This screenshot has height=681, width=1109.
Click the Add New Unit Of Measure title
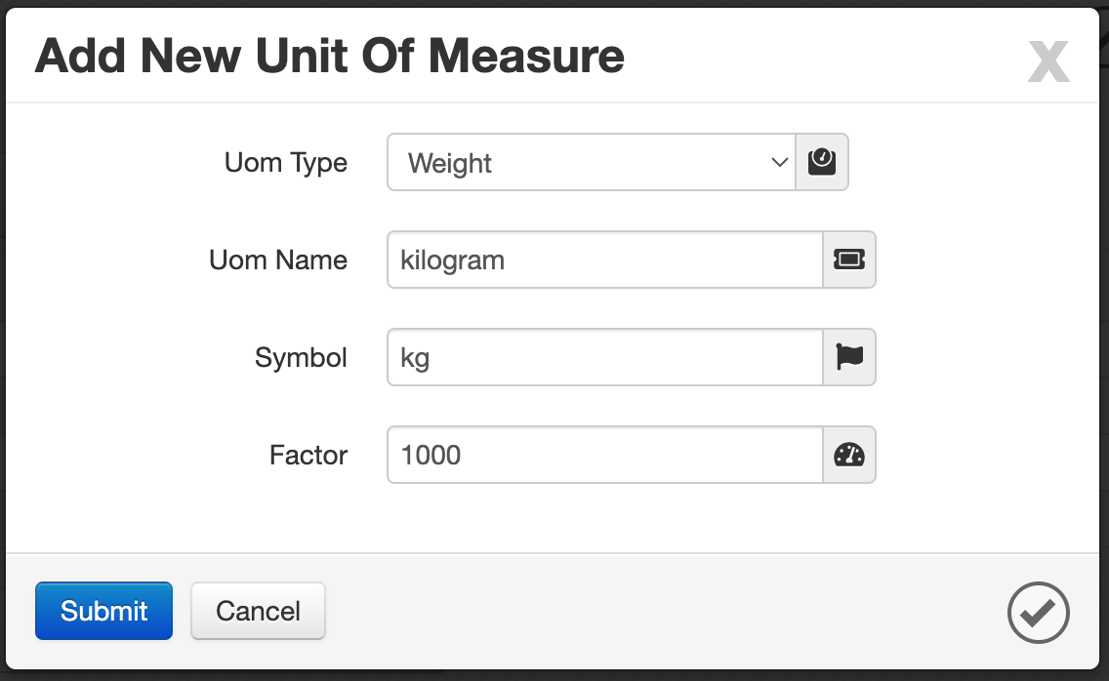330,56
